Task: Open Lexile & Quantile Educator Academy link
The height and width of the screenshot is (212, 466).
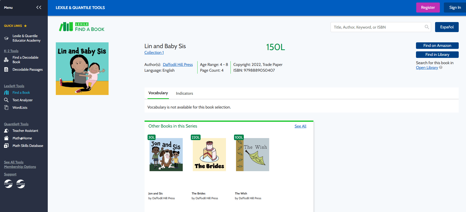Action: pos(26,38)
